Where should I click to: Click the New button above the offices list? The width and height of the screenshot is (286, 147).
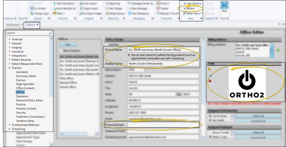67,45
